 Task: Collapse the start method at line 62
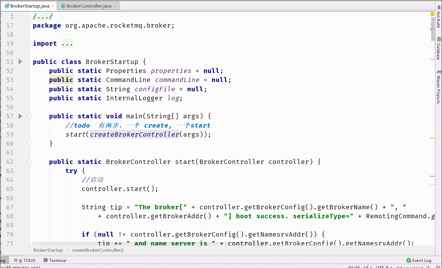tap(30, 162)
